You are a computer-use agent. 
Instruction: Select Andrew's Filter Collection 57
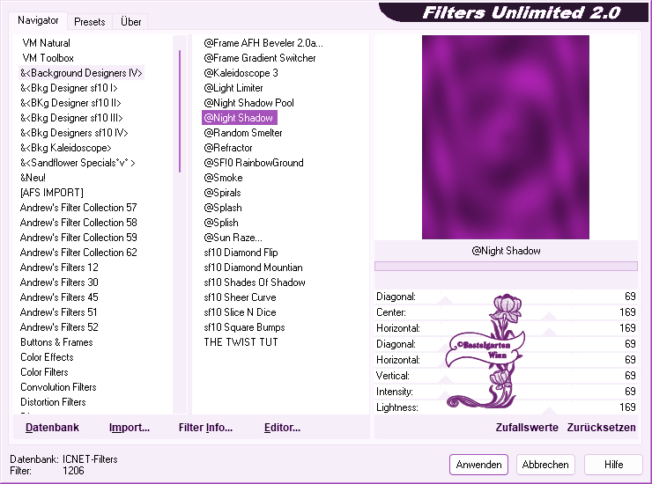point(78,208)
